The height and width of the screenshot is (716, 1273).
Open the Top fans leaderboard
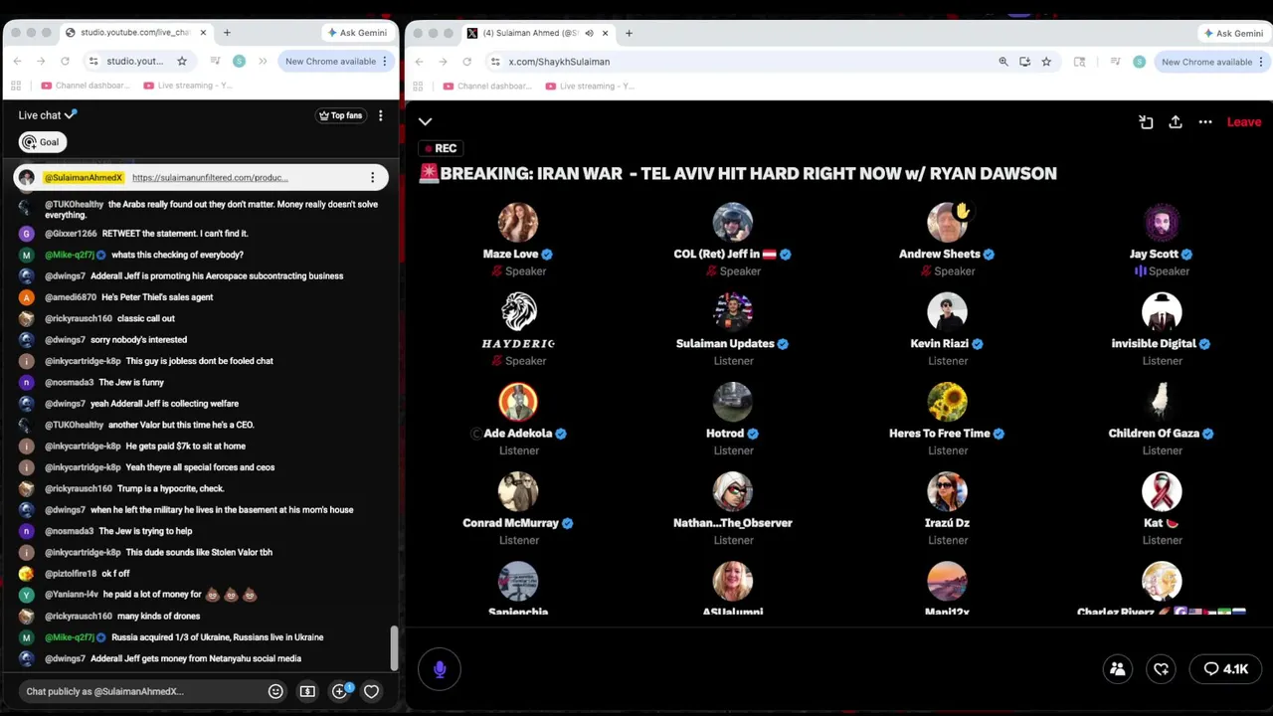[x=340, y=115]
